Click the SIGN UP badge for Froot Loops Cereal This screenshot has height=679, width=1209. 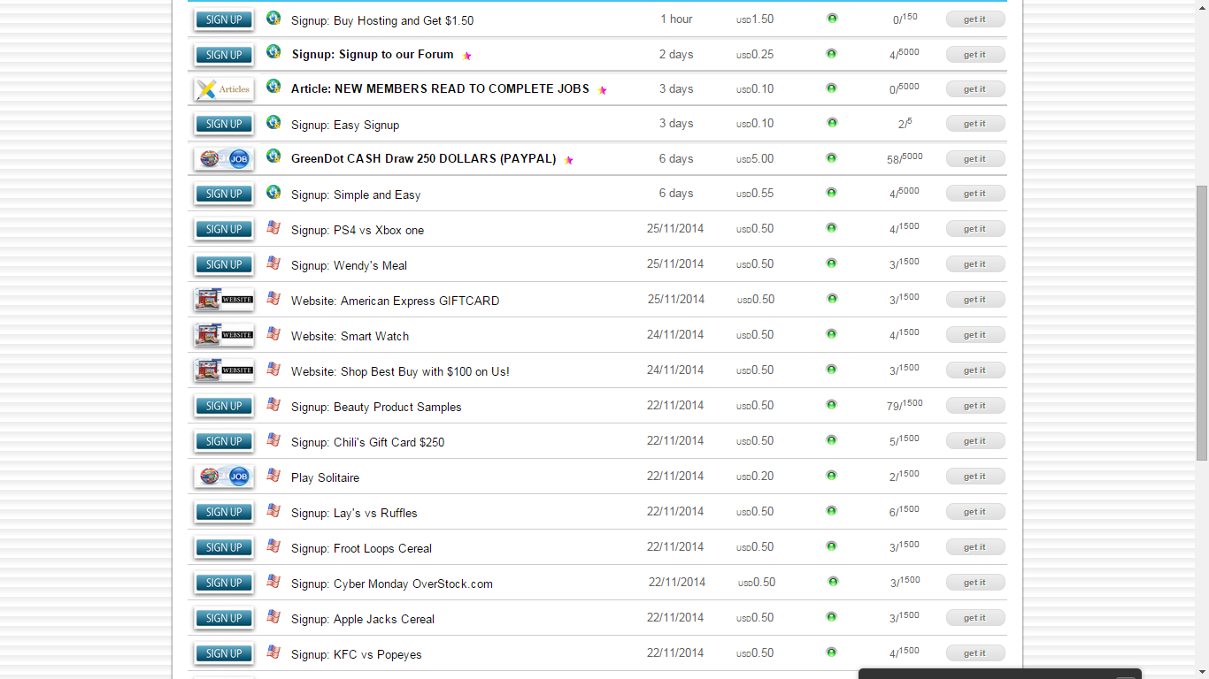pyautogui.click(x=224, y=547)
